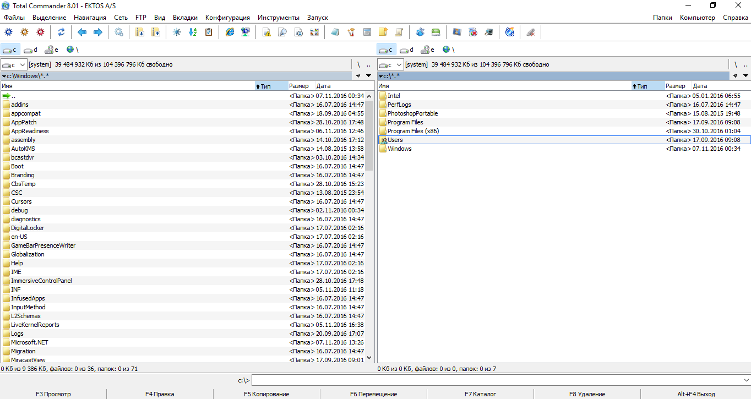Click the USB safe-remove icon
The height and width of the screenshot is (399, 751).
pos(531,32)
